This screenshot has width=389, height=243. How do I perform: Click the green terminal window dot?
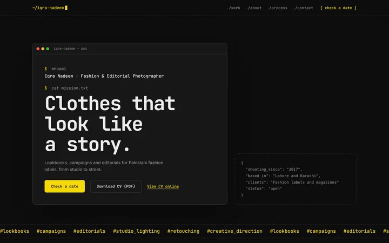pyautogui.click(x=48, y=49)
